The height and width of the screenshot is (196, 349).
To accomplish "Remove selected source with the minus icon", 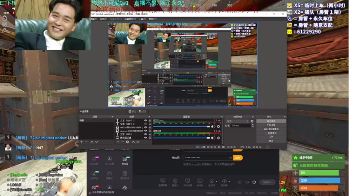I will coord(123,142).
